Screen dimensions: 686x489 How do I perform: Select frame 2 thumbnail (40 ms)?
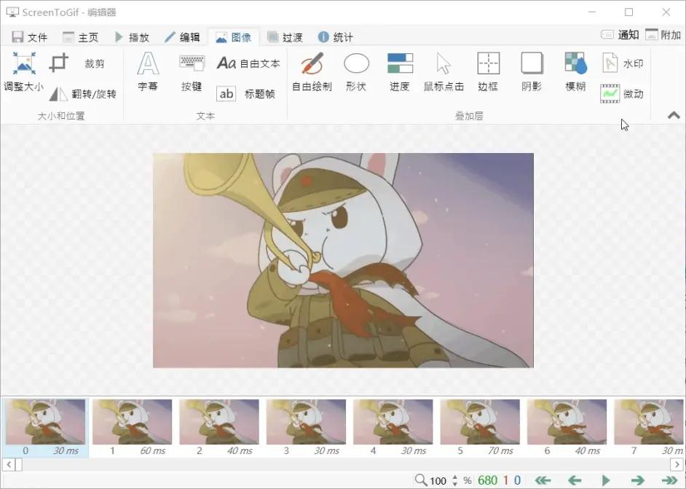(x=219, y=428)
